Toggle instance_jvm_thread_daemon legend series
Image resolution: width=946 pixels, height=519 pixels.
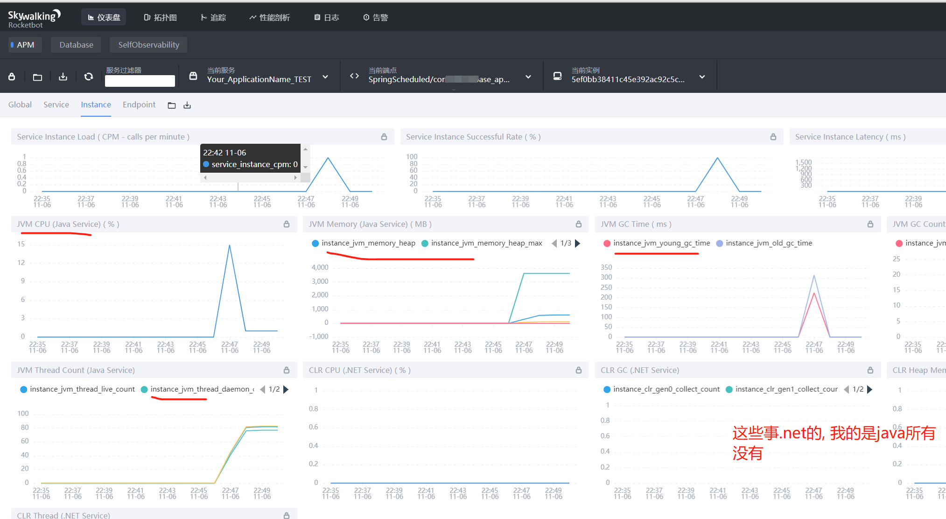point(198,389)
